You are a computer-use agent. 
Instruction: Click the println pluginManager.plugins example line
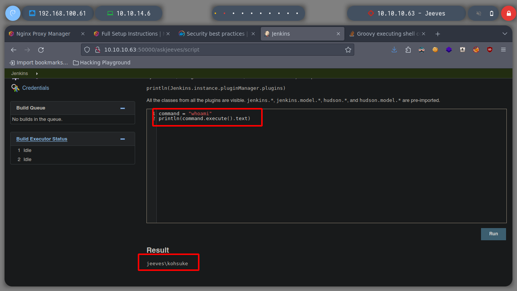click(x=216, y=88)
